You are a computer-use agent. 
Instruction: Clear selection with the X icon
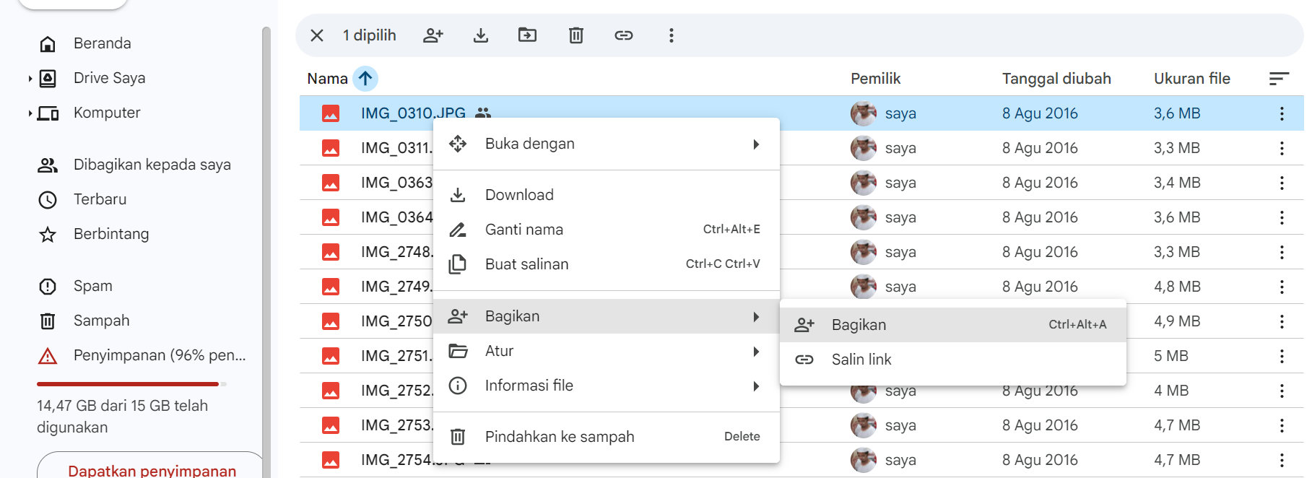tap(317, 35)
